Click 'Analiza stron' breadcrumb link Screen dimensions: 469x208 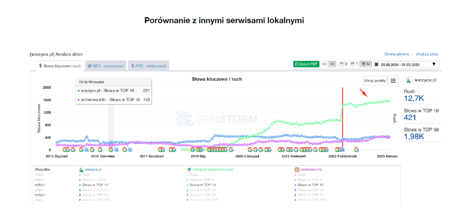[x=427, y=54]
